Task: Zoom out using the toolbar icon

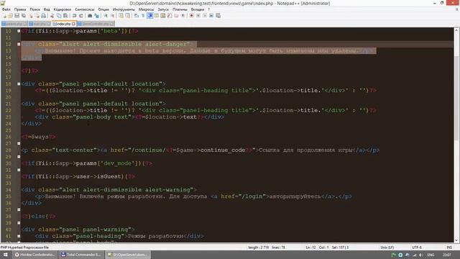Action: tap(112, 16)
